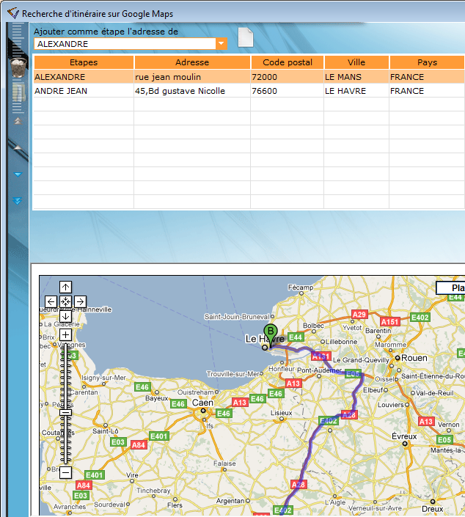Click the A151 road sign on map

tap(389, 322)
